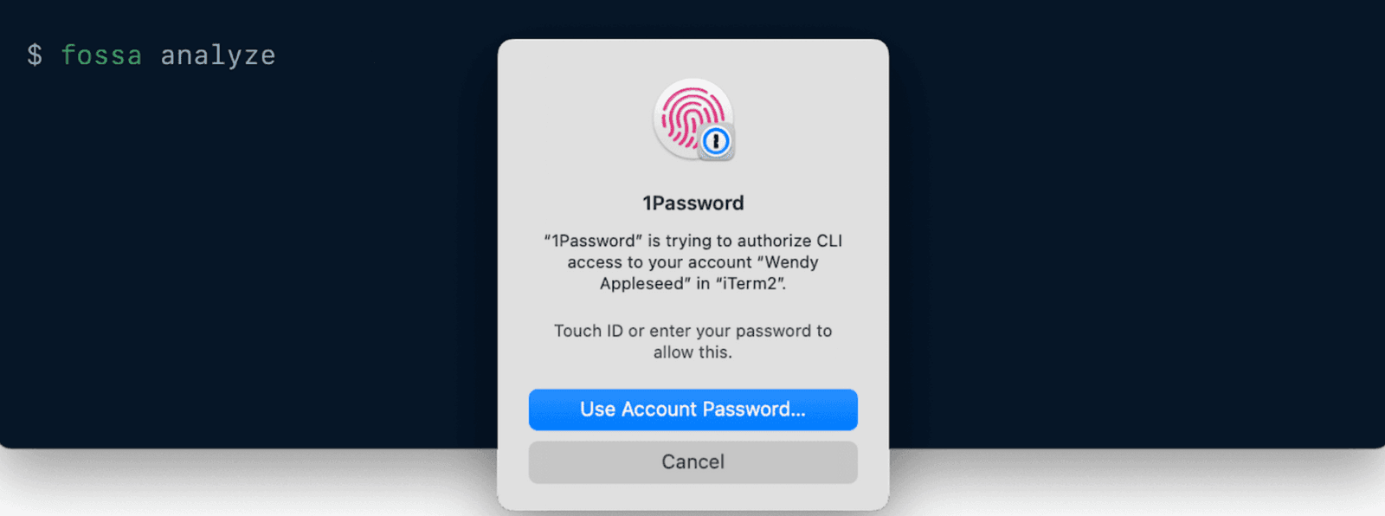Click the allow this text in the dialog
The image size is (1385, 516).
(x=692, y=352)
